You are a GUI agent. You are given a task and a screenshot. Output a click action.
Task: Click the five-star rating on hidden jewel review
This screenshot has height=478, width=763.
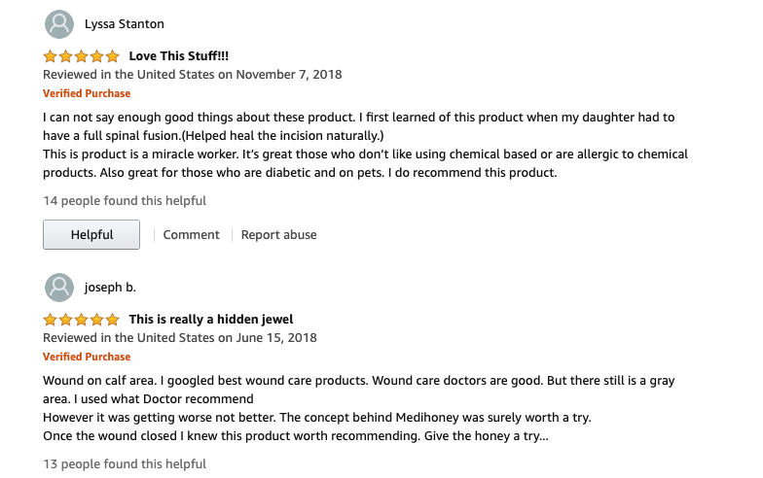click(82, 320)
